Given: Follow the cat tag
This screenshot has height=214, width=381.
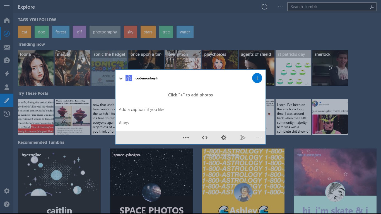Looking at the screenshot, I should click(24, 32).
